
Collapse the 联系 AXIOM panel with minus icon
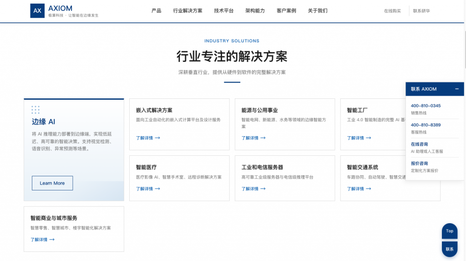click(457, 89)
